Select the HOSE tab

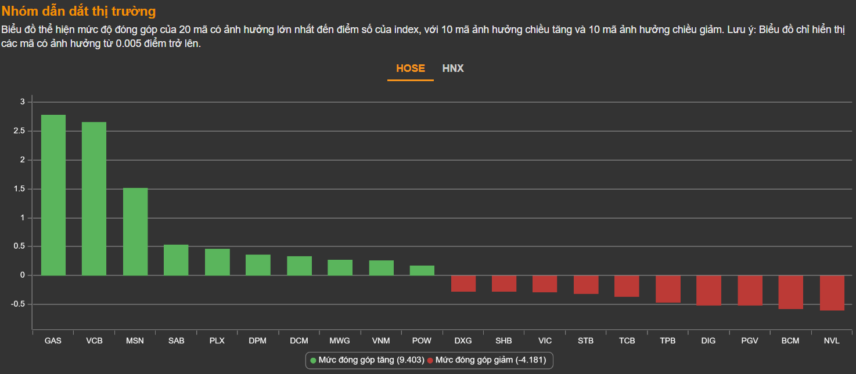point(410,68)
